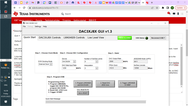The width and height of the screenshot is (188, 106).
Task: Open the Windows Start menu
Action: (x=6, y=2)
